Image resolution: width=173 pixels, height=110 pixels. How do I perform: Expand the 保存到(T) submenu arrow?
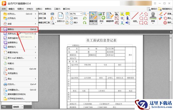(35, 47)
